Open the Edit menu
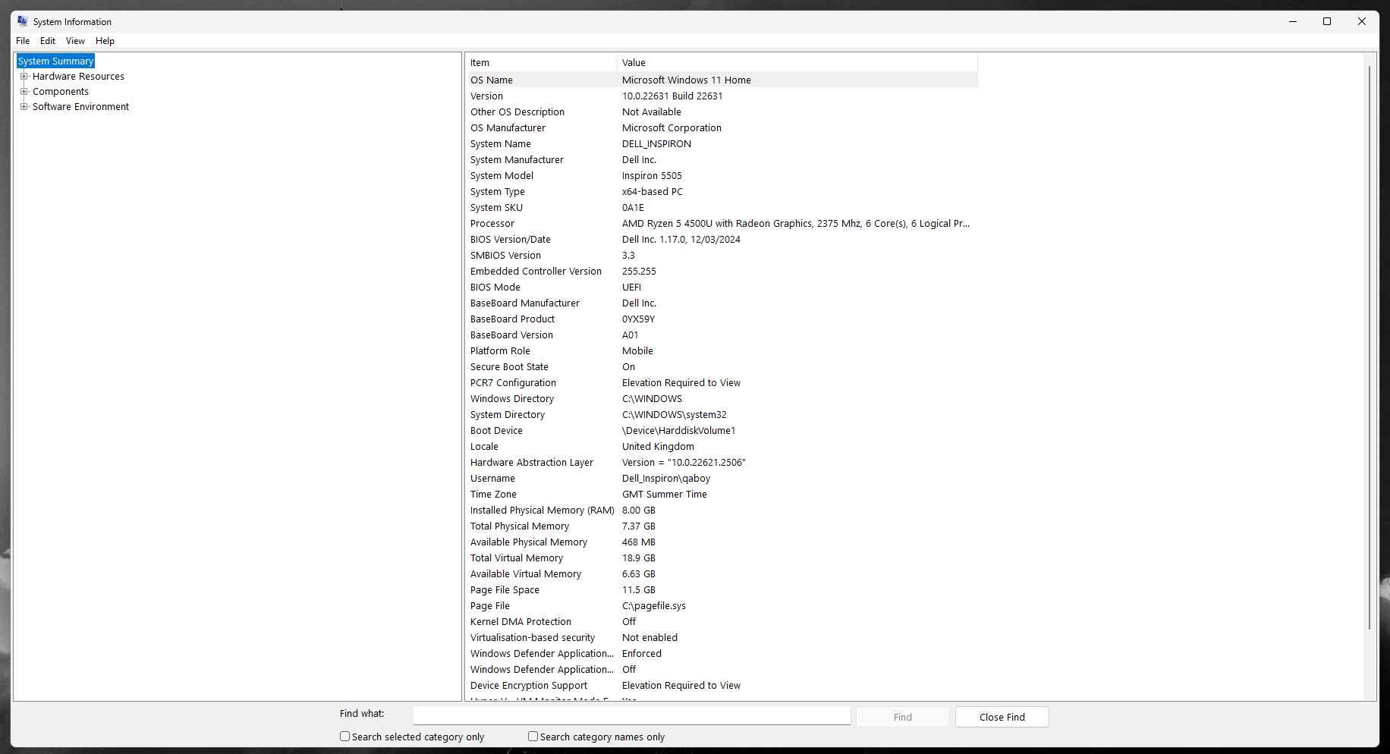 coord(48,41)
